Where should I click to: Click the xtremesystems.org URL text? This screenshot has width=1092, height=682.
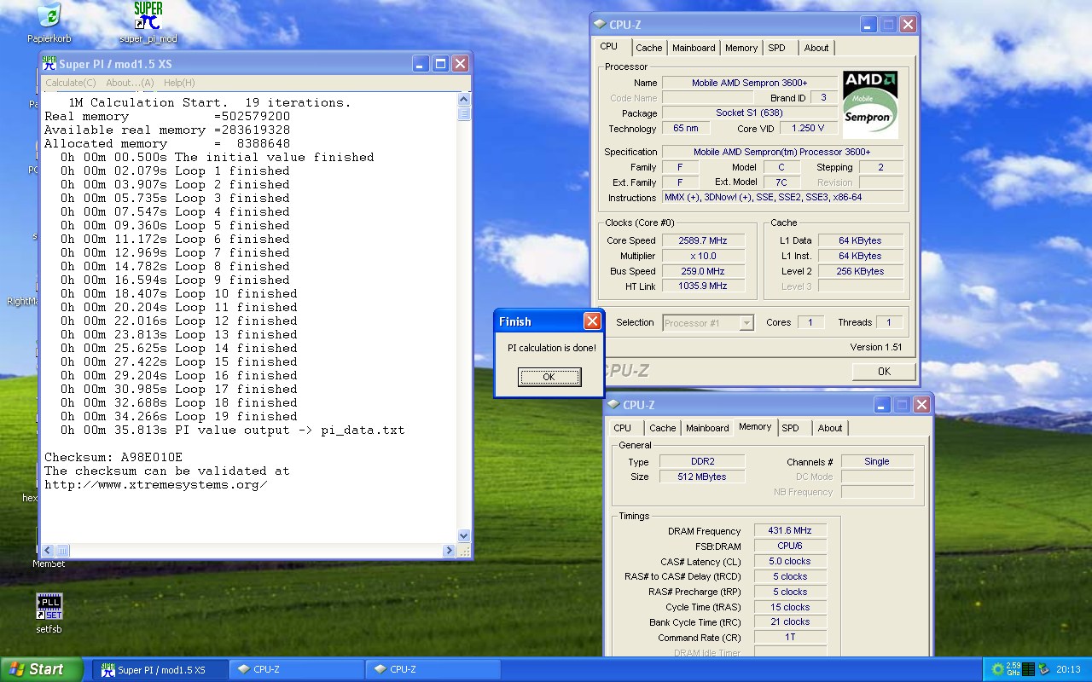click(x=156, y=485)
